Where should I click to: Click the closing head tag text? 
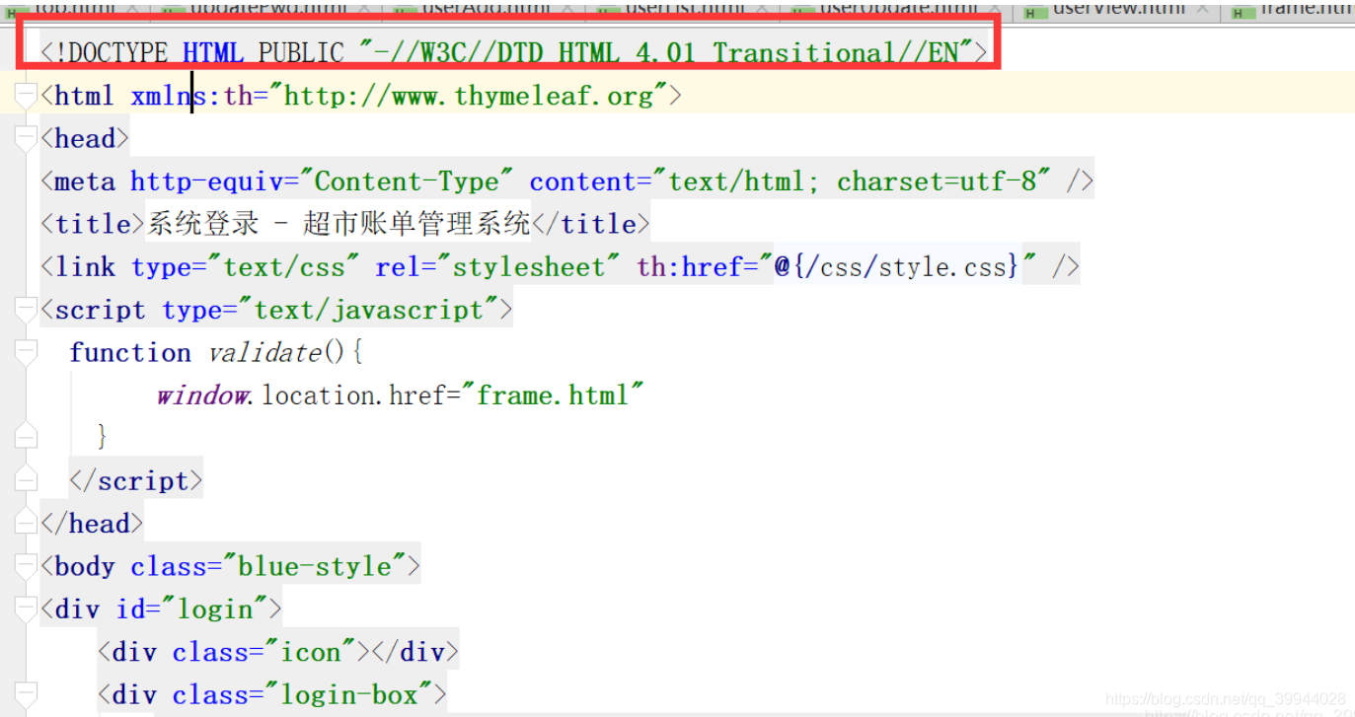coord(92,523)
